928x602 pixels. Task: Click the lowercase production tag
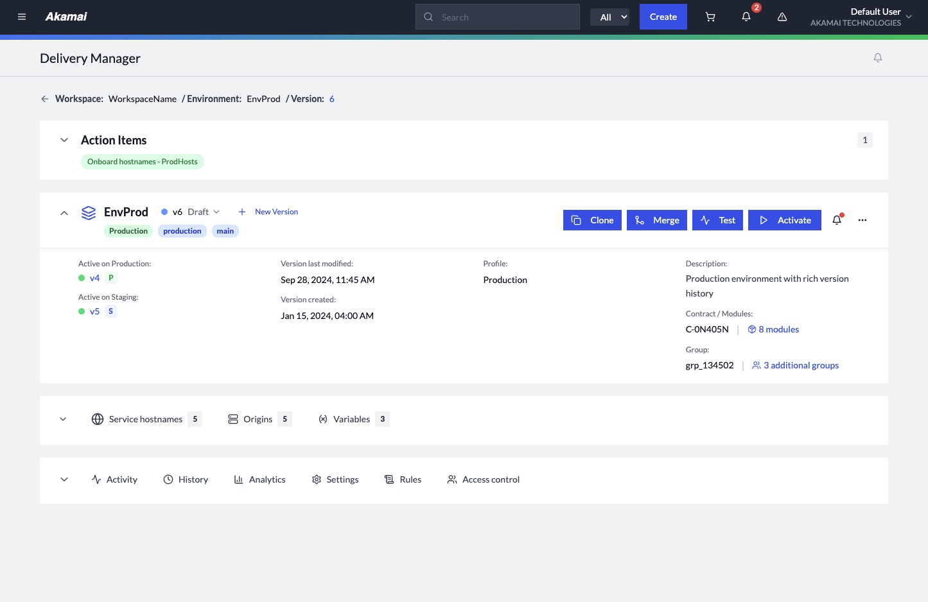coord(182,231)
